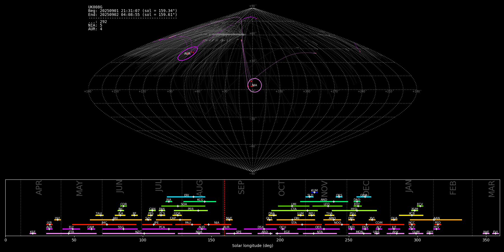
Task: Select the QUA shower label
Action: click(x=394, y=218)
